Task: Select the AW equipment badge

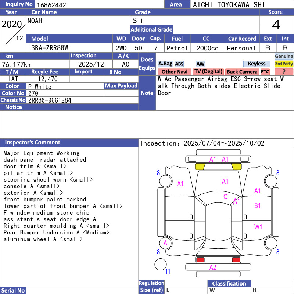Action: 200,64
